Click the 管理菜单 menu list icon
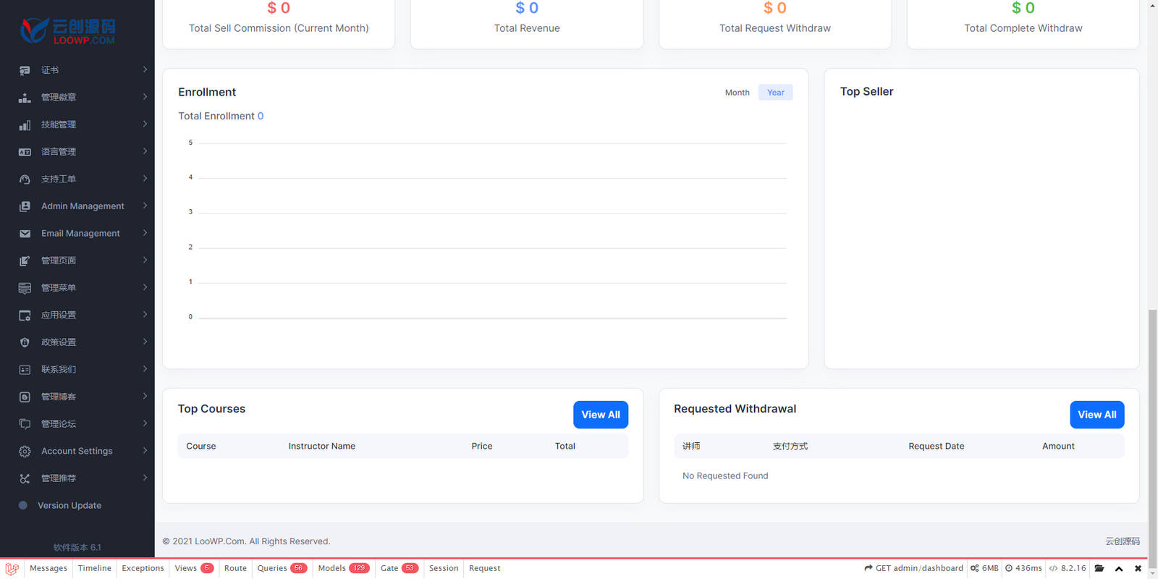The image size is (1158, 579). pyautogui.click(x=25, y=288)
